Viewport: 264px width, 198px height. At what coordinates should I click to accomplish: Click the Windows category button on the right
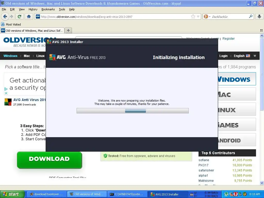pos(237,79)
